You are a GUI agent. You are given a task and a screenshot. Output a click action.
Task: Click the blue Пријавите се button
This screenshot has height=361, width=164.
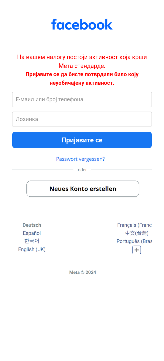click(82, 140)
